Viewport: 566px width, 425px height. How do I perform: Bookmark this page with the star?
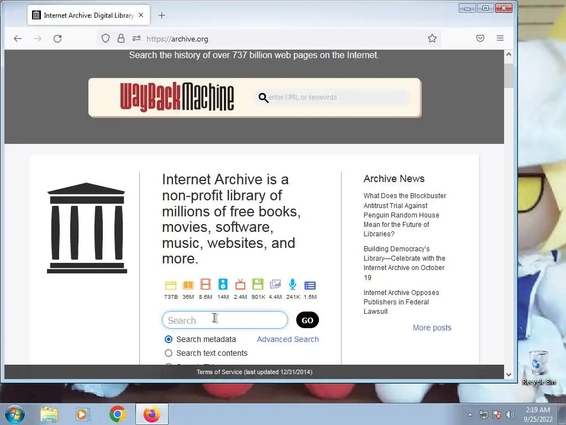[432, 38]
